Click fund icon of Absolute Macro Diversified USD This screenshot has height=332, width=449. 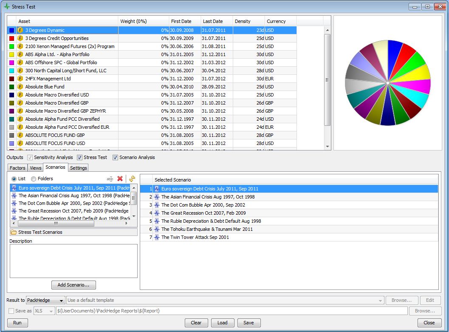[20, 94]
